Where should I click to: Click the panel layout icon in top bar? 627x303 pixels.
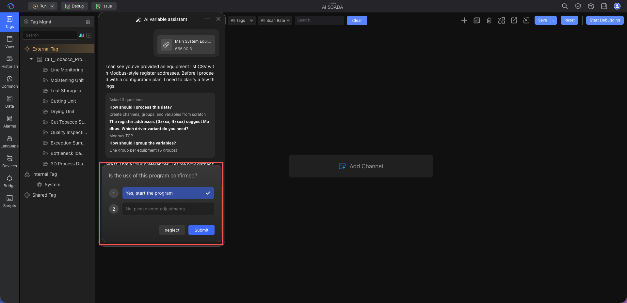click(x=604, y=6)
